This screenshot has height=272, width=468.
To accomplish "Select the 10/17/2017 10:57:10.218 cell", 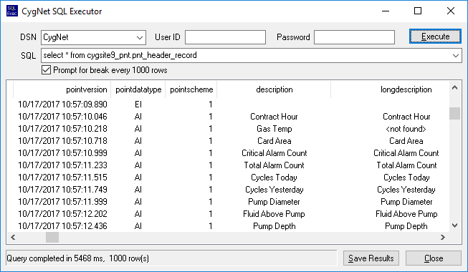I will tap(62, 129).
